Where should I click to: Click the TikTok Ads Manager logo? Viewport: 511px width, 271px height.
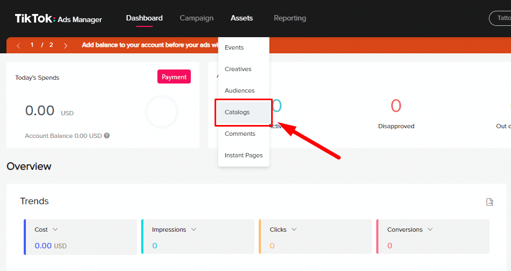click(58, 19)
